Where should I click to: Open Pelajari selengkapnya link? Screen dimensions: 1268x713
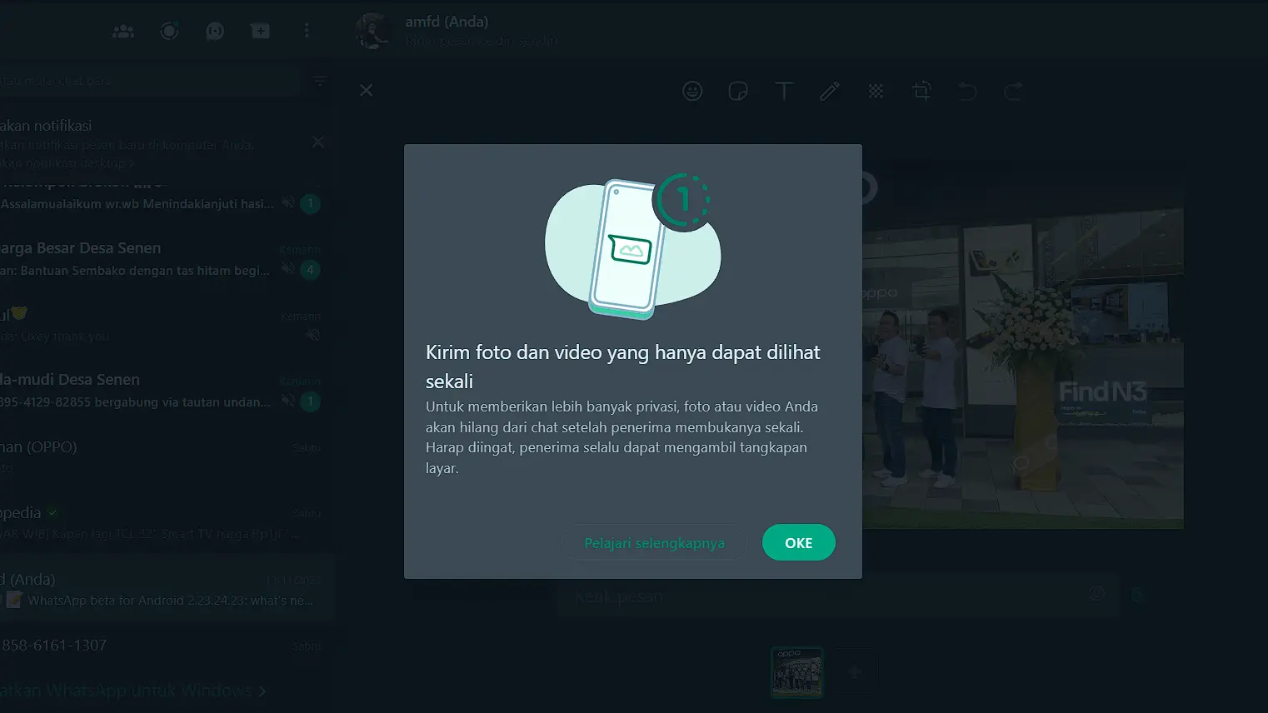(x=655, y=542)
